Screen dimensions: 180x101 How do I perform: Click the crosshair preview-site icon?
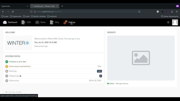tap(168, 22)
